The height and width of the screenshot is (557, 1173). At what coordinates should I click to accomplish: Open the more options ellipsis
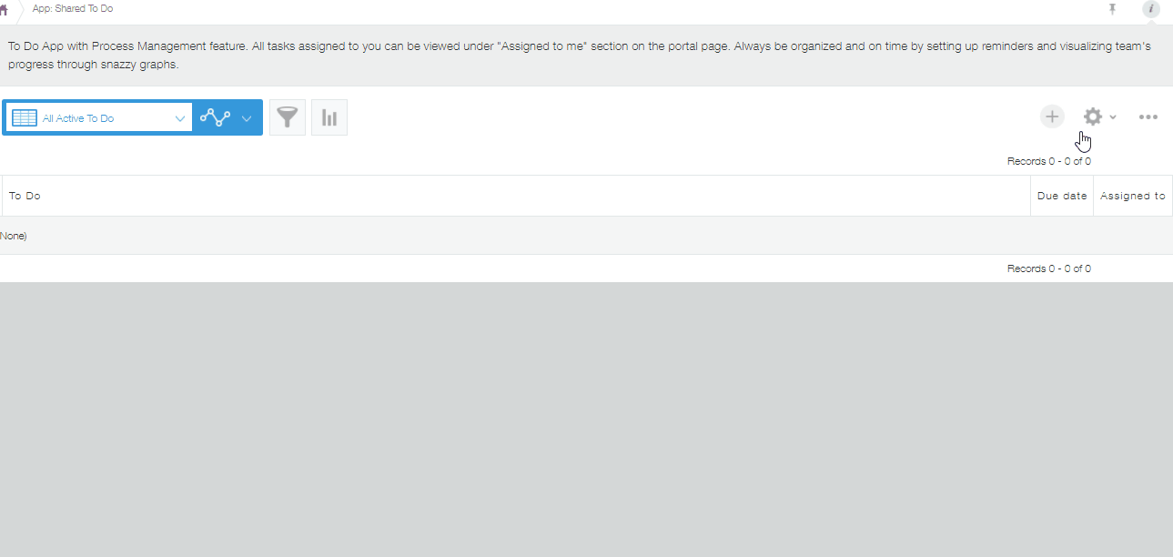tap(1148, 116)
